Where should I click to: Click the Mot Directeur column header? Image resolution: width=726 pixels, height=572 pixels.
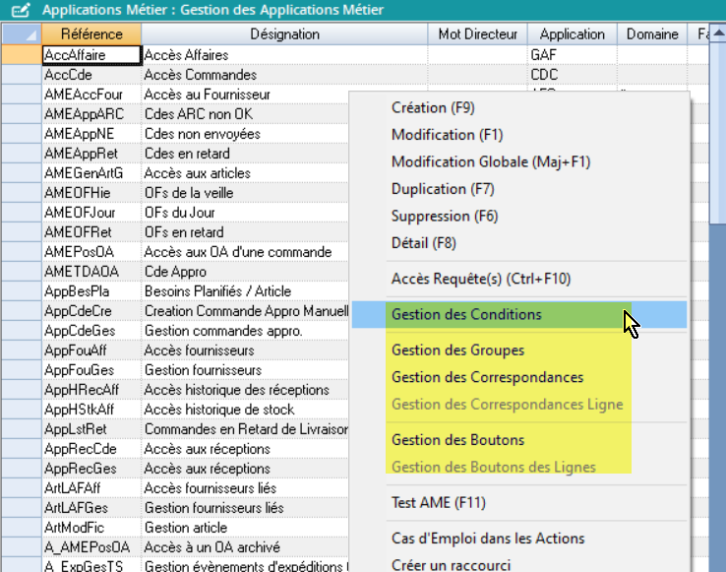point(477,34)
